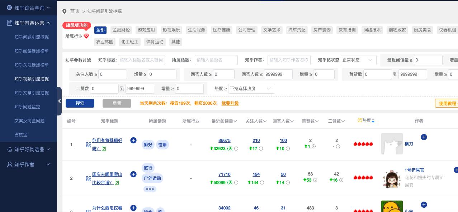Click the 搜索 search button
This screenshot has width=458, height=212.
click(80, 103)
